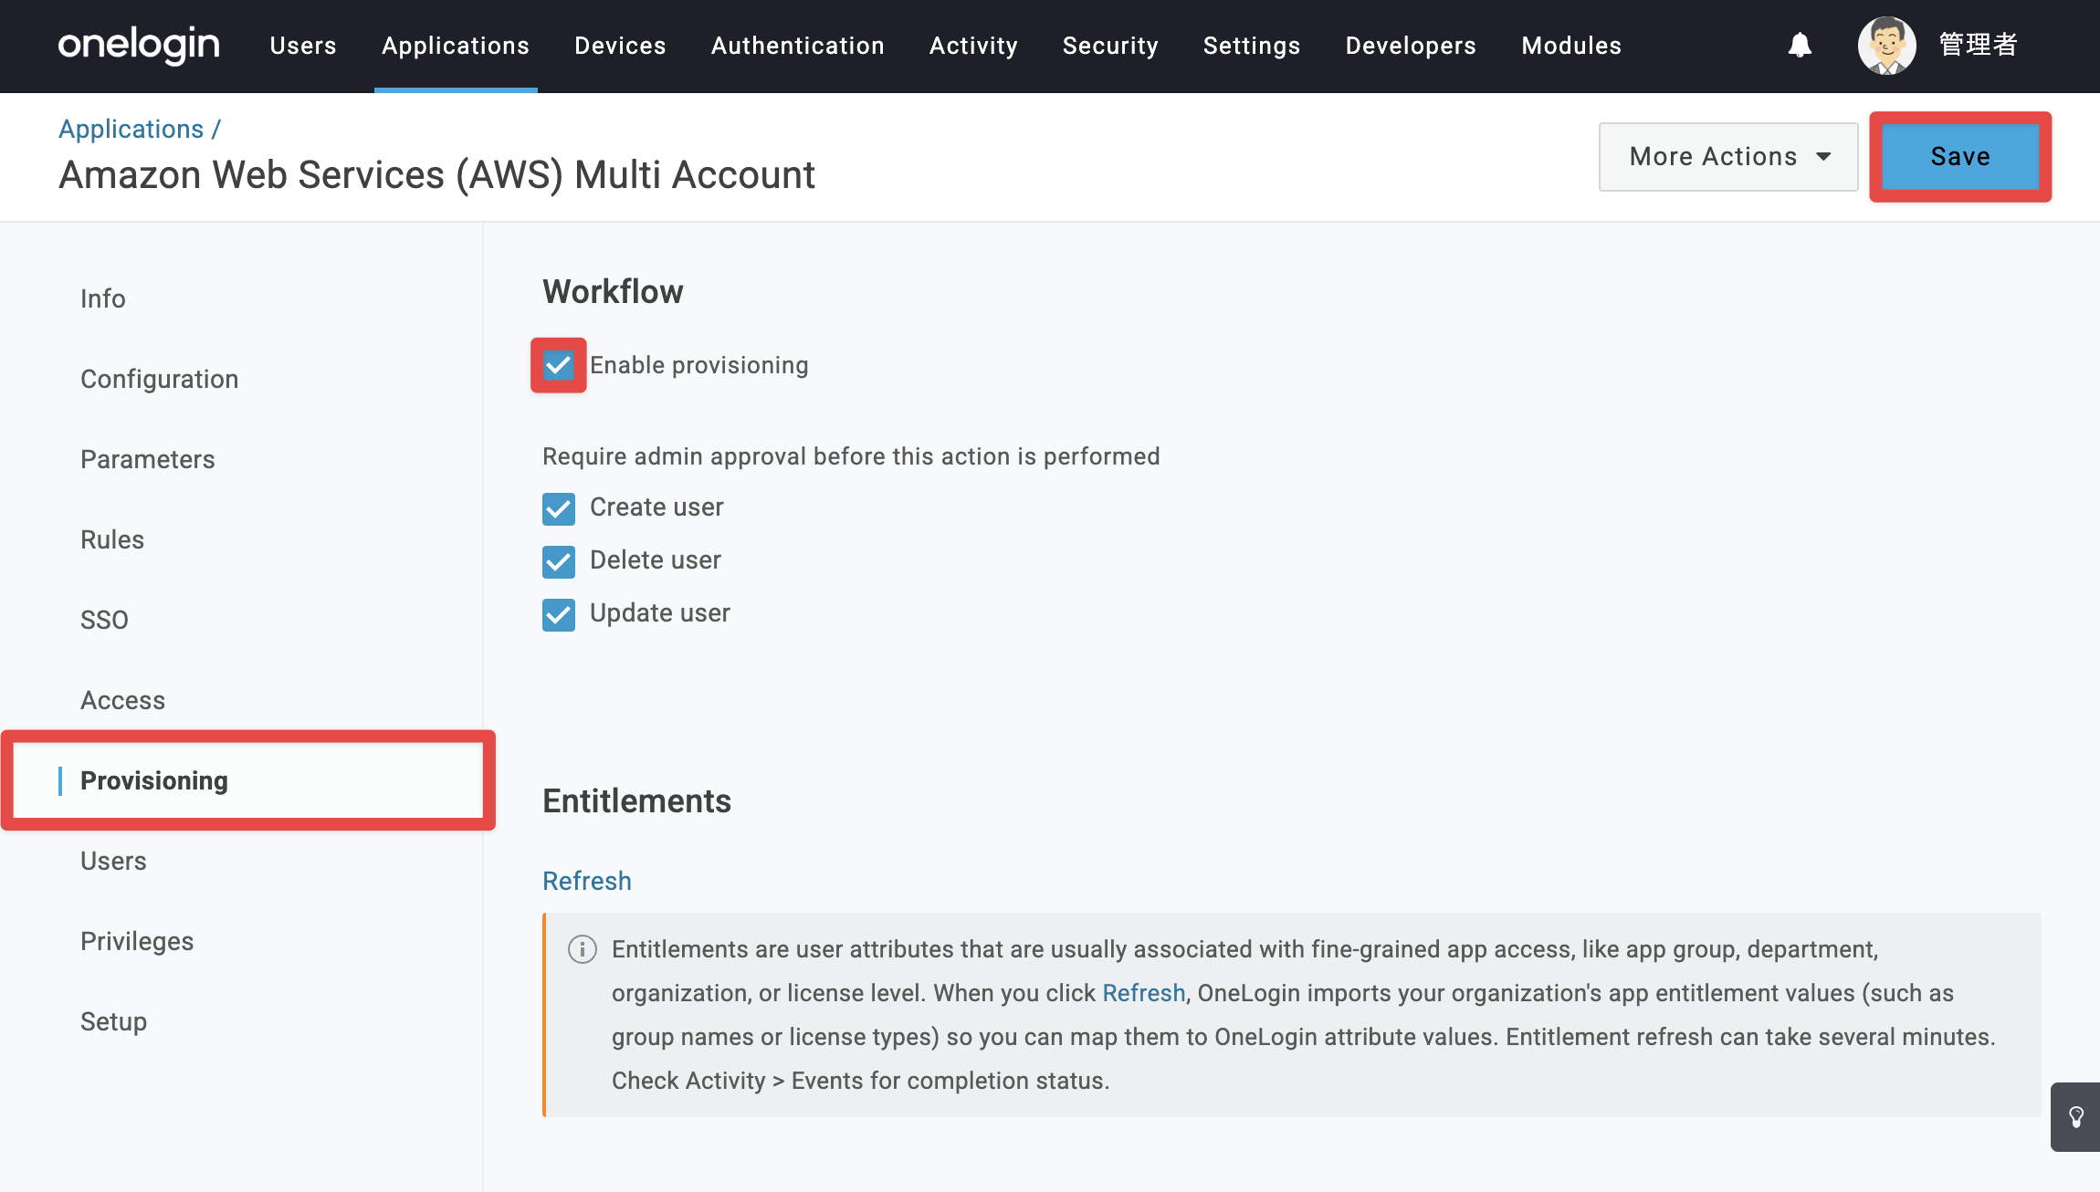Open the Security top menu

(x=1110, y=46)
